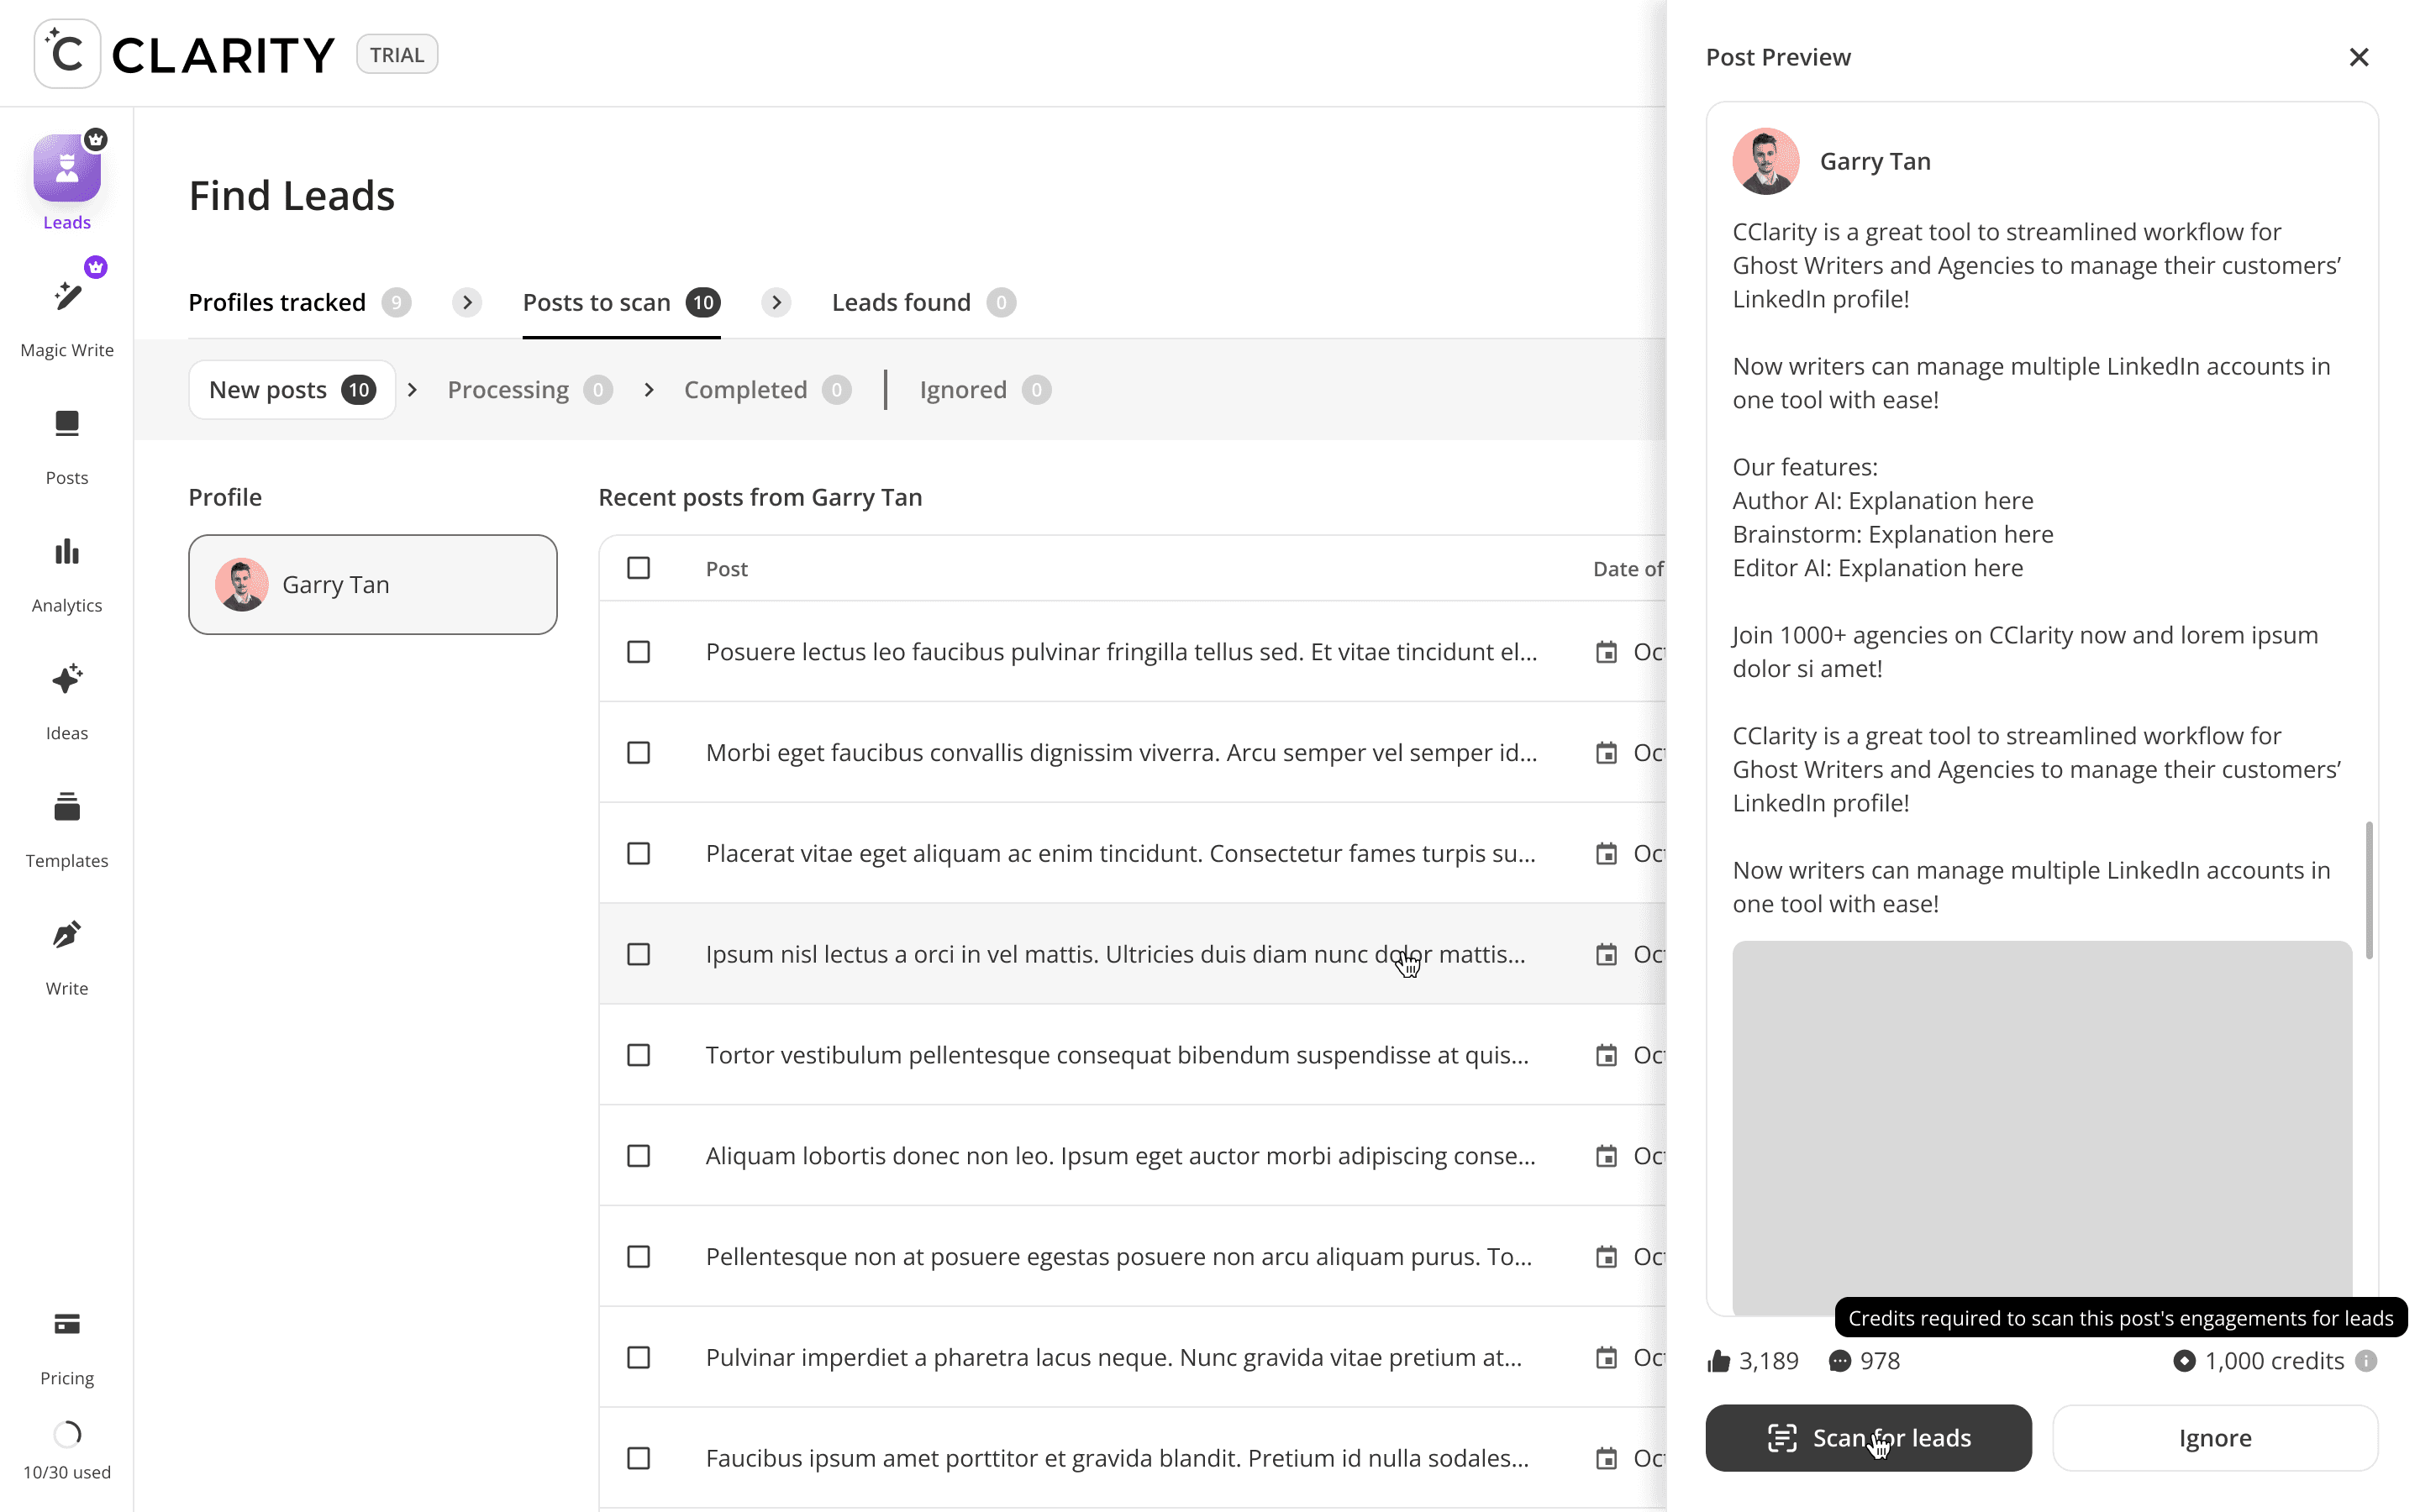Image resolution: width=2420 pixels, height=1512 pixels.
Task: Toggle the select-all posts header checkbox
Action: coord(638,568)
